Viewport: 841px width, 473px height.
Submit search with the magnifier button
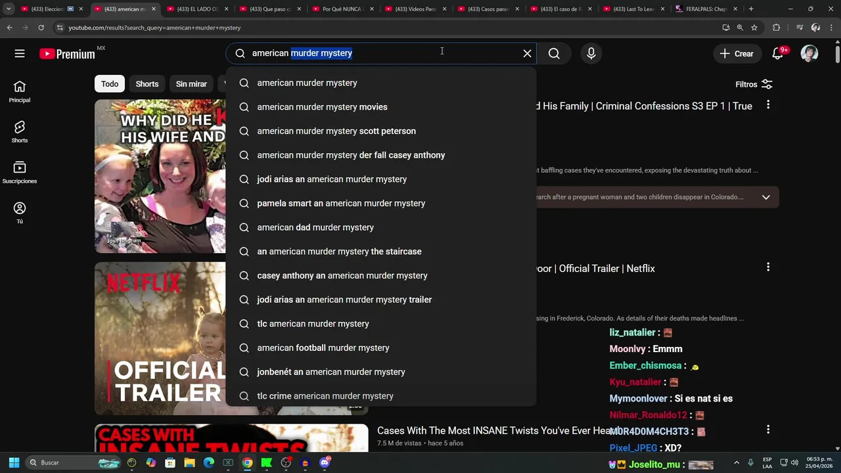pyautogui.click(x=554, y=54)
